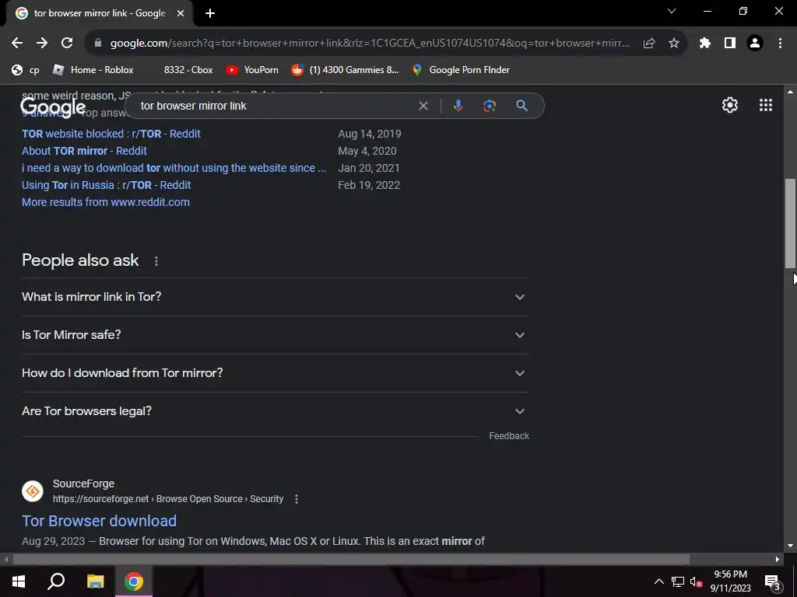Go forward to the next page
Viewport: 797px width, 597px height.
[42, 44]
